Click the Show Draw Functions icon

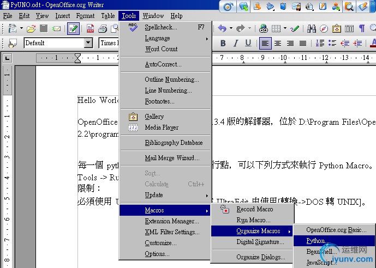pyautogui.click(x=295, y=29)
